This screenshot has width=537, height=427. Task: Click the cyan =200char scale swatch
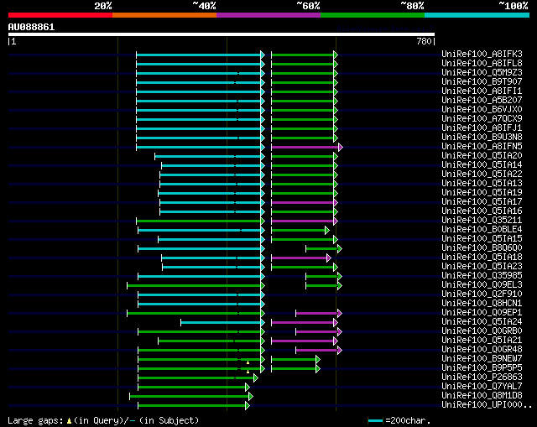[x=375, y=420]
